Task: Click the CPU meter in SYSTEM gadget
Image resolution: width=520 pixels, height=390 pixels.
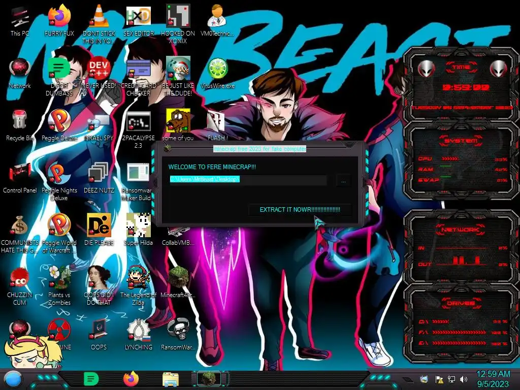Action: pyautogui.click(x=463, y=159)
